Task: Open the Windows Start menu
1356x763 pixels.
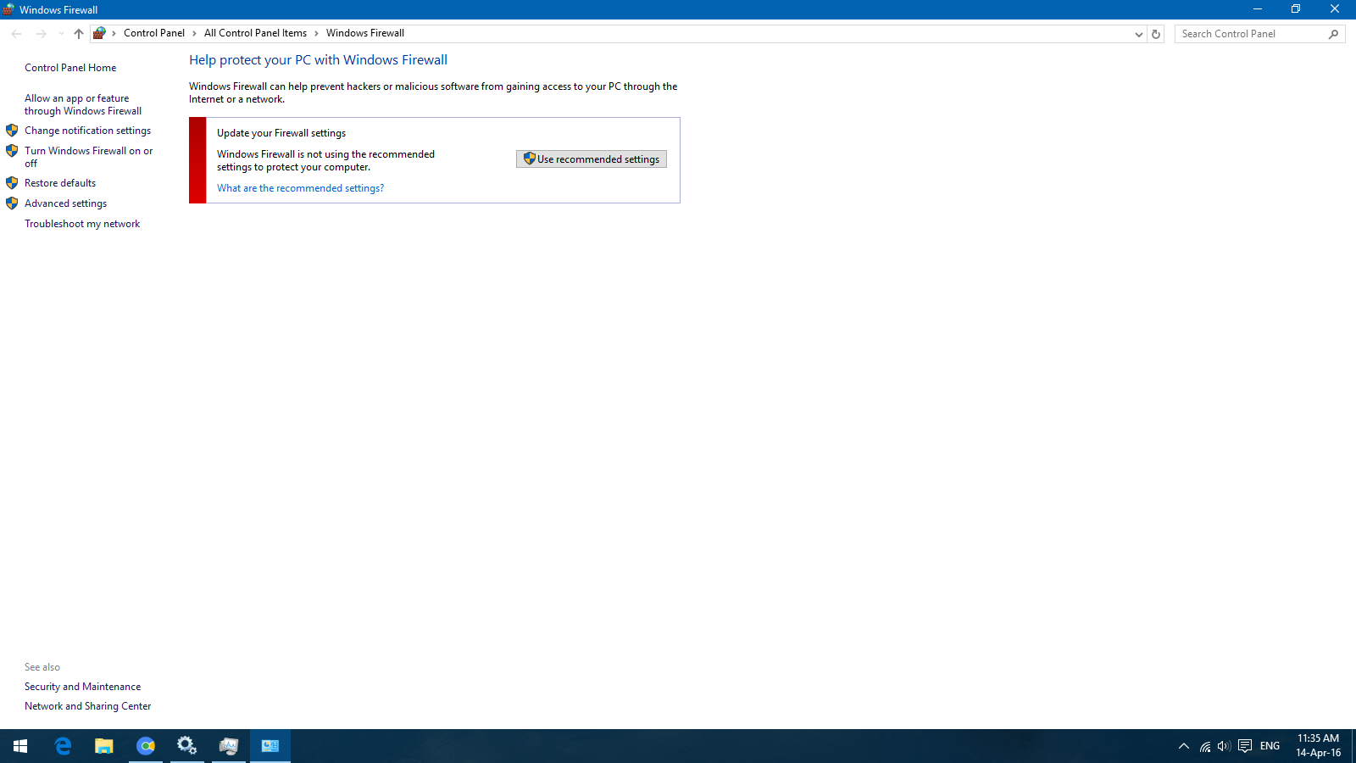Action: (20, 746)
